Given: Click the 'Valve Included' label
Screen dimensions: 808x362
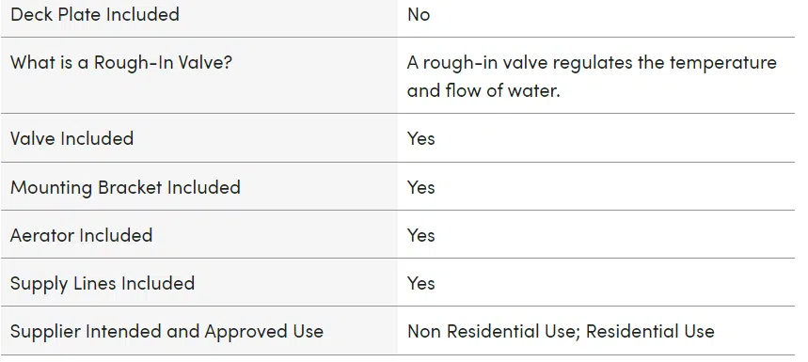Looking at the screenshot, I should (x=71, y=138).
